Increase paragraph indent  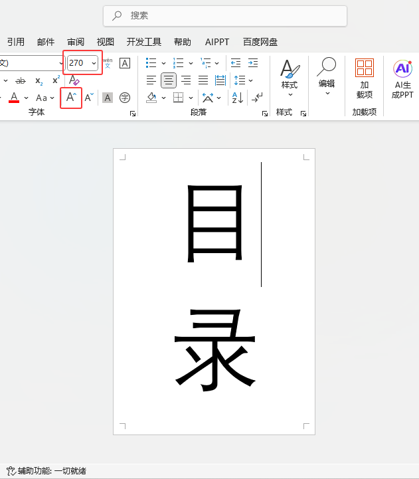253,63
